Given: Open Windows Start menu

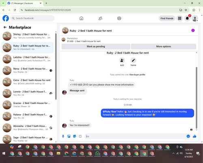Looking at the screenshot, I should pyautogui.click(x=4, y=153).
